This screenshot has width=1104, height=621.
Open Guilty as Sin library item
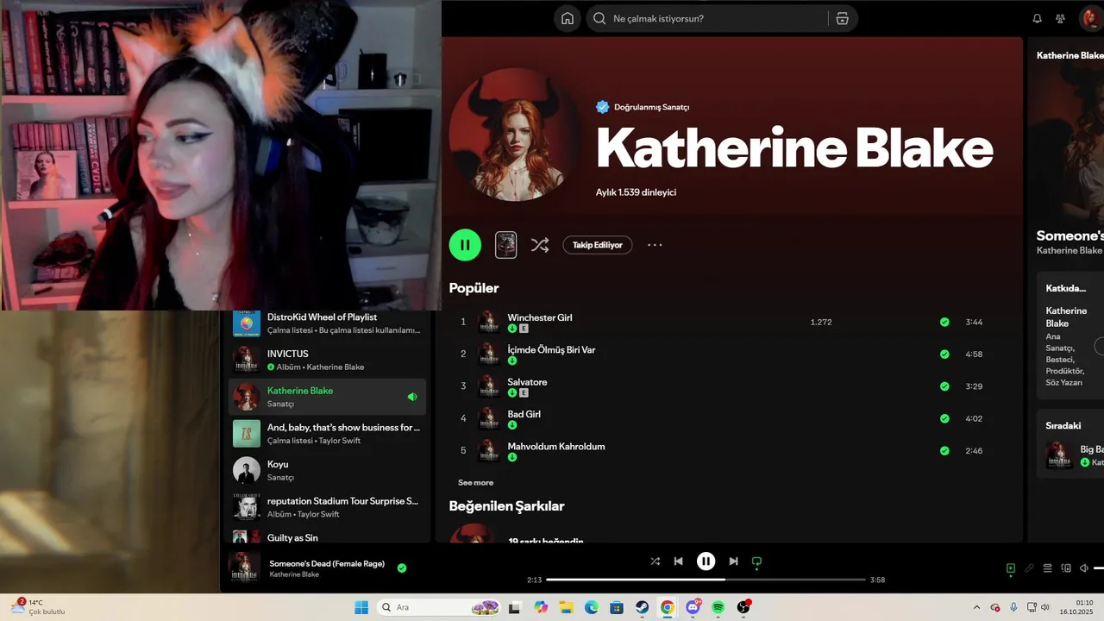(329, 536)
